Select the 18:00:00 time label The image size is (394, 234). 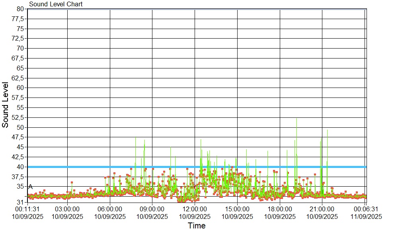(279, 209)
